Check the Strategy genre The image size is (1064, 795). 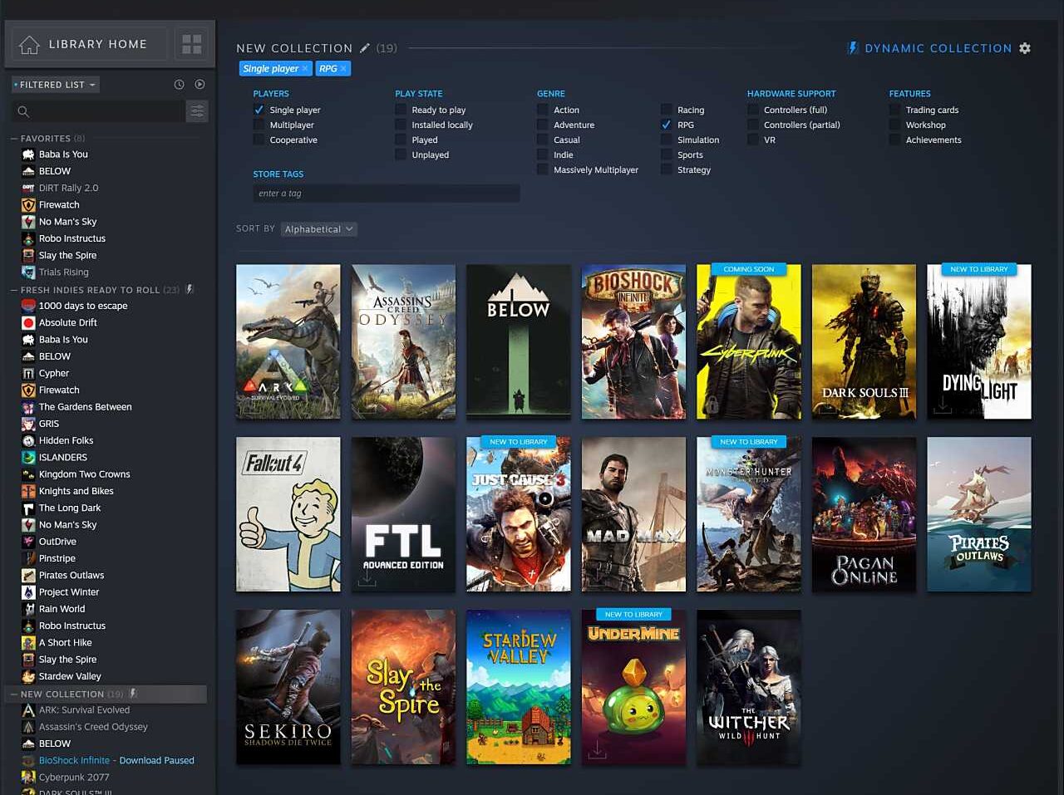point(667,169)
